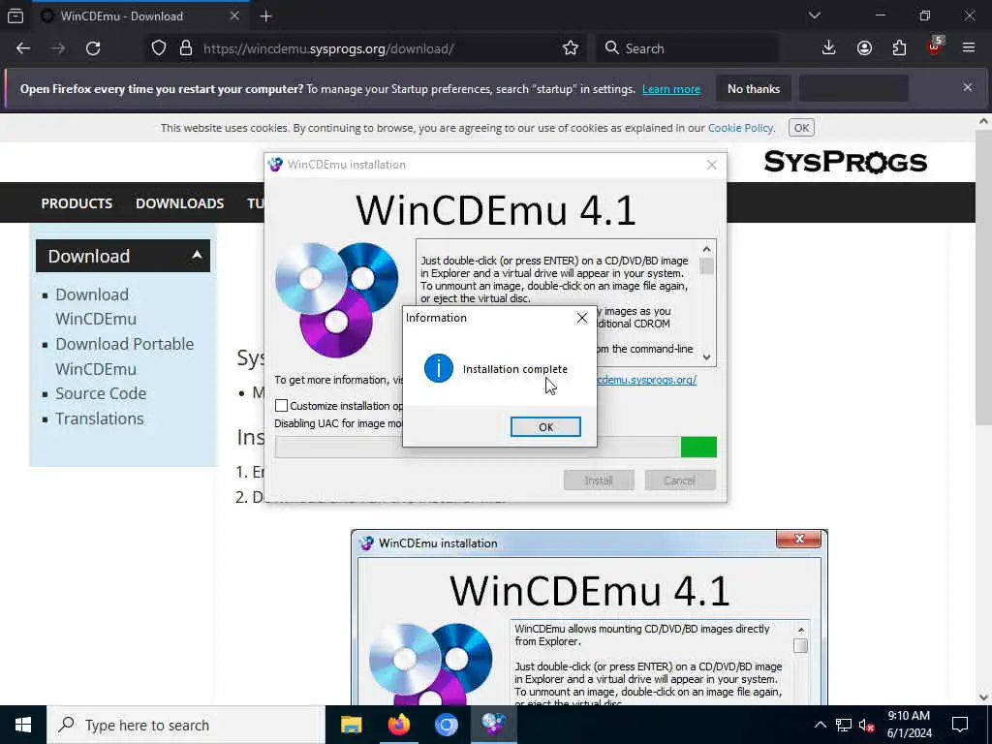Click No thanks in startup notification
This screenshot has height=744, width=992.
point(754,89)
